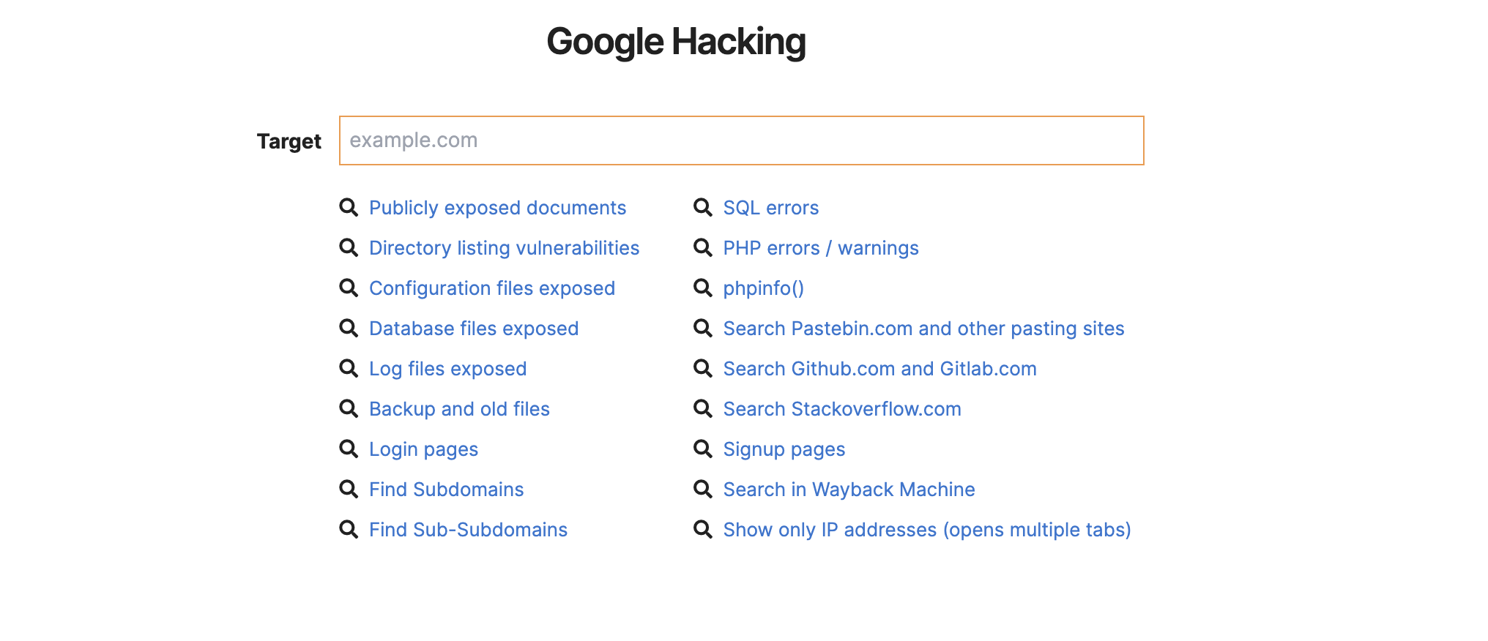Open the Find Sub-Subdomains link

(468, 530)
